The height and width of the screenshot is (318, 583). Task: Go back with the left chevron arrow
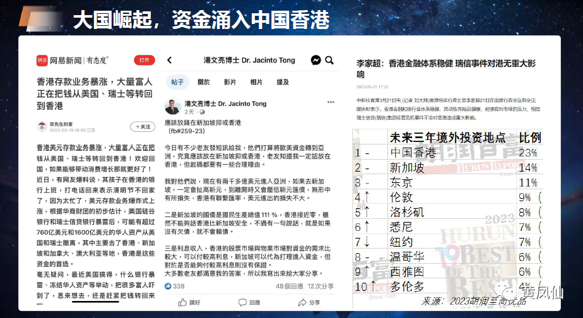coord(170,60)
